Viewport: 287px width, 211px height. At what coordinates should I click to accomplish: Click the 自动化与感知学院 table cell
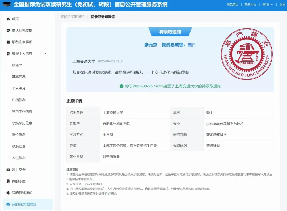135,124
